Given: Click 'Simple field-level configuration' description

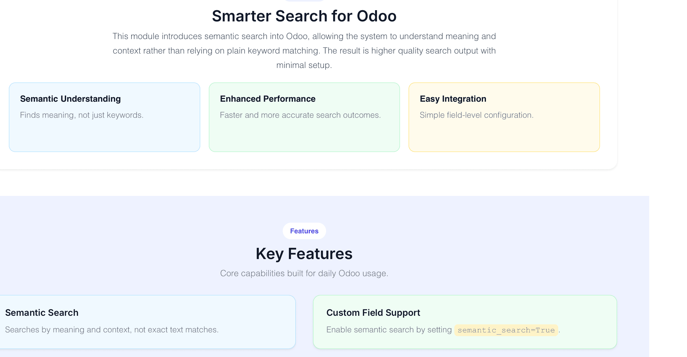Looking at the screenshot, I should click(477, 115).
